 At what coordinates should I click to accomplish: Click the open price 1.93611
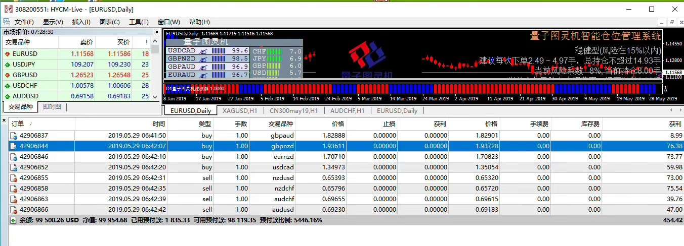pyautogui.click(x=334, y=146)
